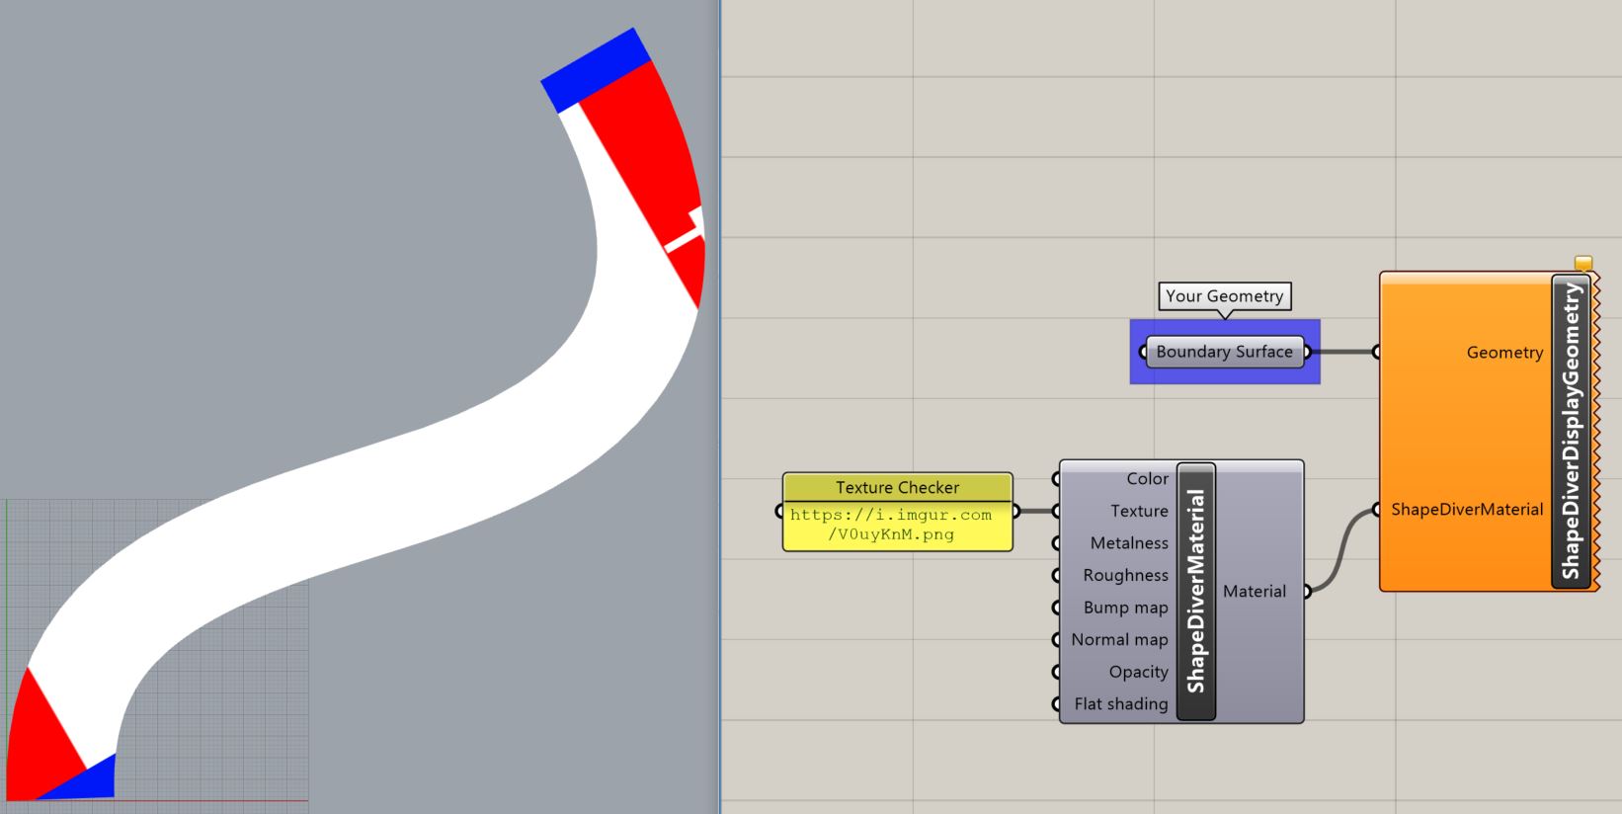Click the Geometry input on orange component

coord(1503,353)
